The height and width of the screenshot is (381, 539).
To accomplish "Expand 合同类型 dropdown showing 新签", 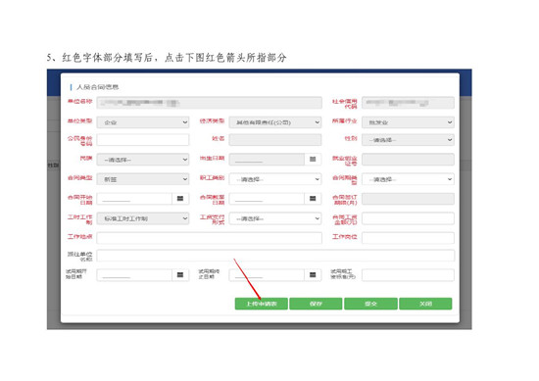I will click(x=143, y=179).
